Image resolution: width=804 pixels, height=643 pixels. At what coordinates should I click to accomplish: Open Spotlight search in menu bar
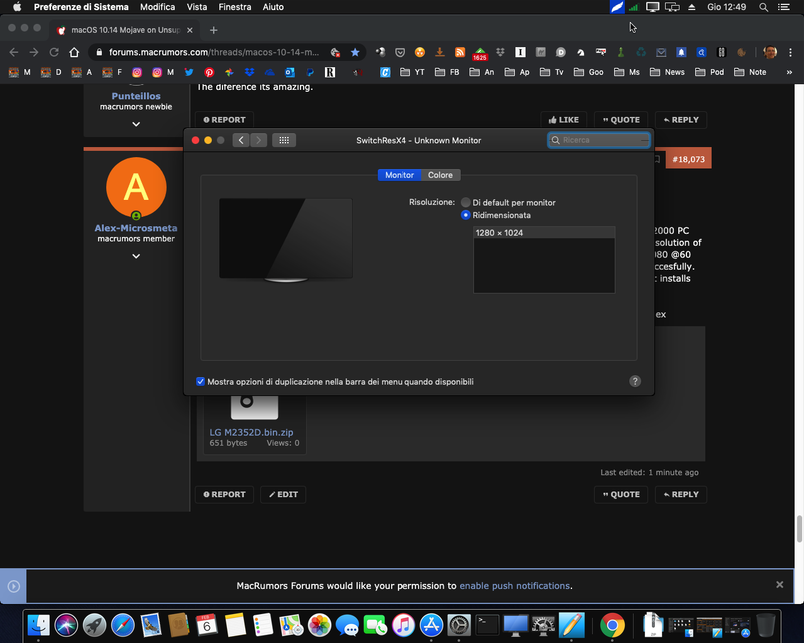click(763, 7)
